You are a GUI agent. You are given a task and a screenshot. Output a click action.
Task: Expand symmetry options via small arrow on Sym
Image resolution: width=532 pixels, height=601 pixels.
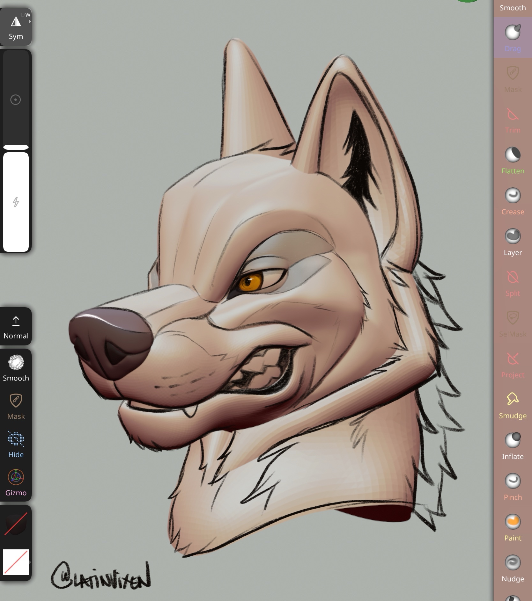(x=30, y=21)
